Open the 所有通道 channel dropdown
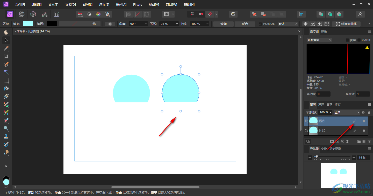The image size is (373, 196). click(x=319, y=40)
